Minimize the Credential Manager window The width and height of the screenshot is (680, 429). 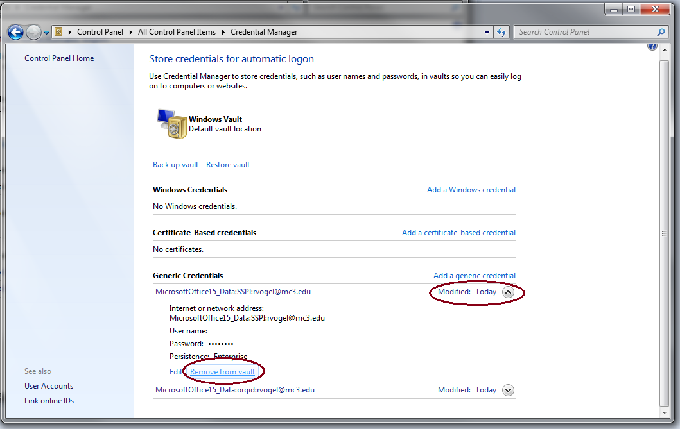pyautogui.click(x=614, y=9)
